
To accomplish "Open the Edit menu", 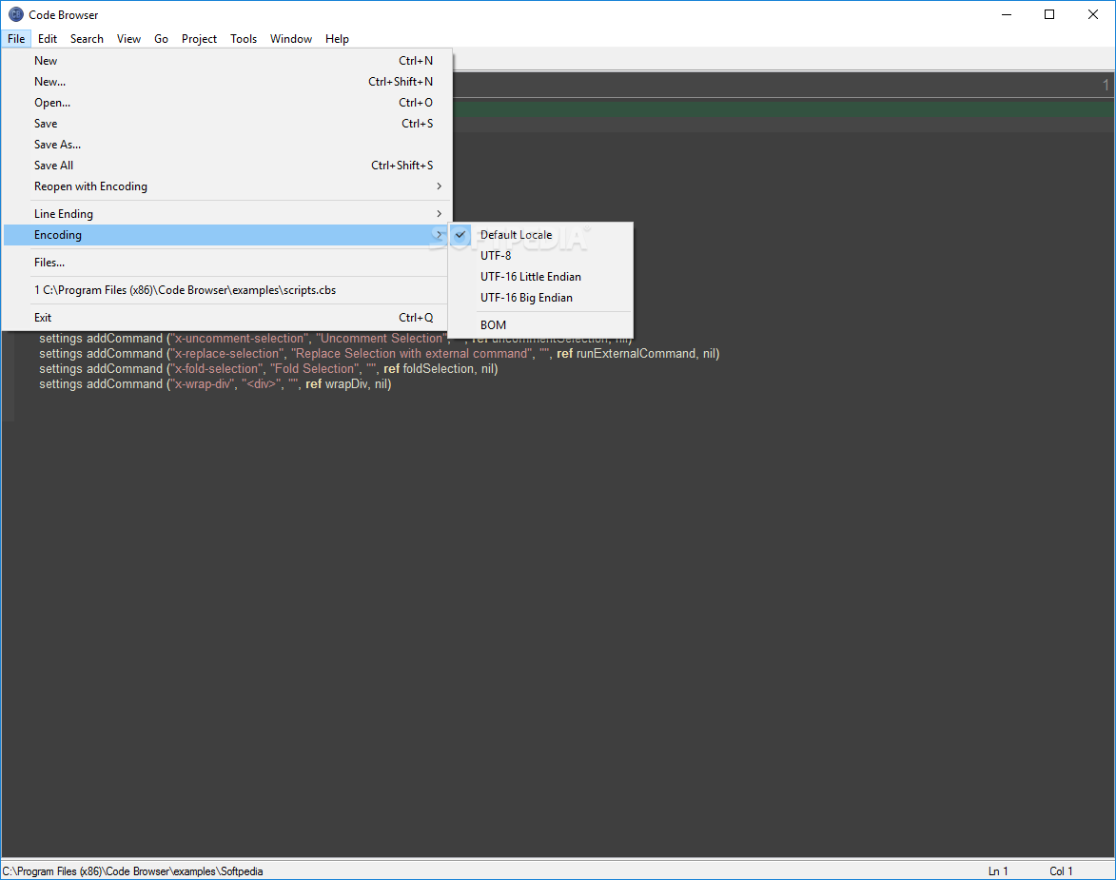I will coord(48,38).
